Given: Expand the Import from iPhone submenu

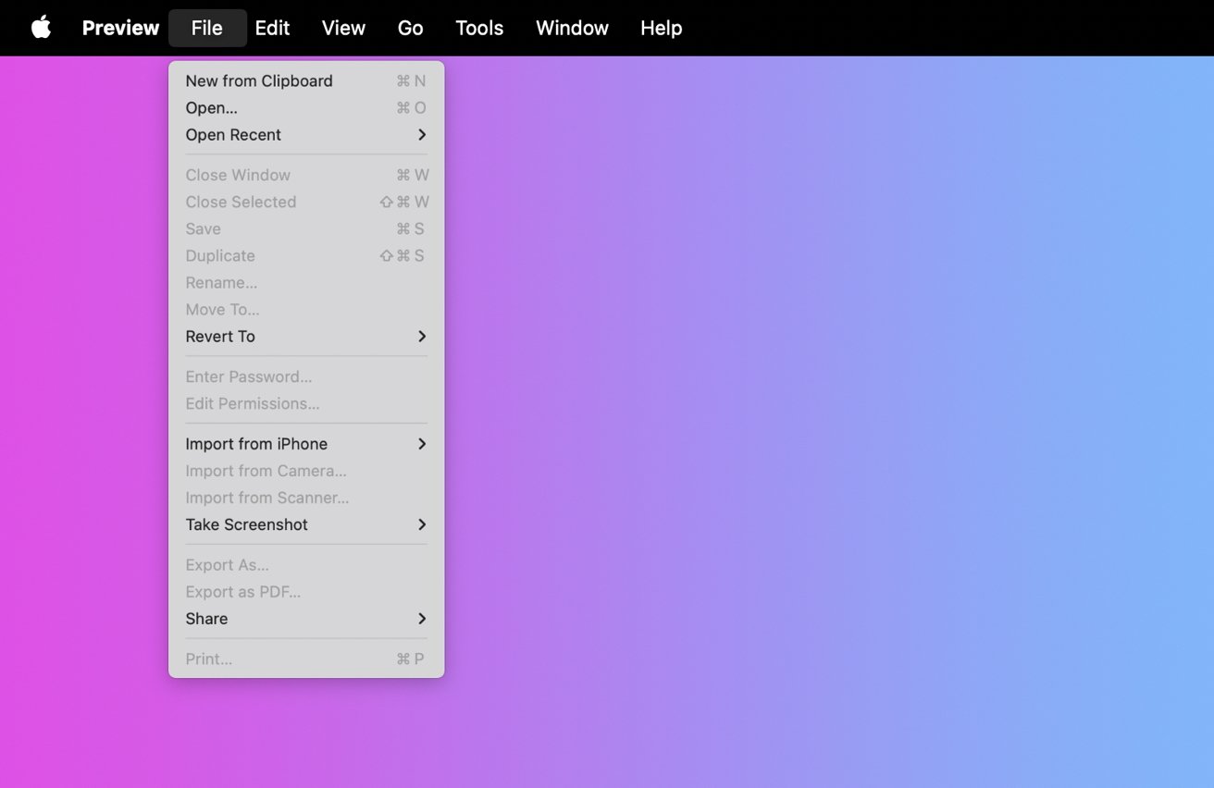Looking at the screenshot, I should click(306, 445).
